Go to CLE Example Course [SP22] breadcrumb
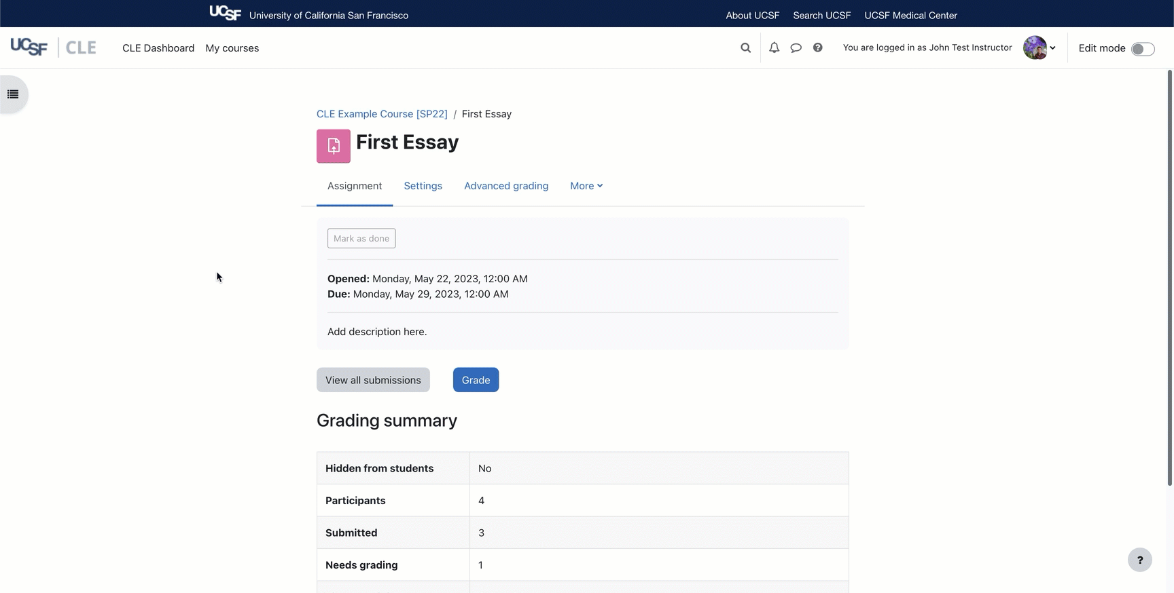Viewport: 1174px width, 593px height. pyautogui.click(x=382, y=114)
